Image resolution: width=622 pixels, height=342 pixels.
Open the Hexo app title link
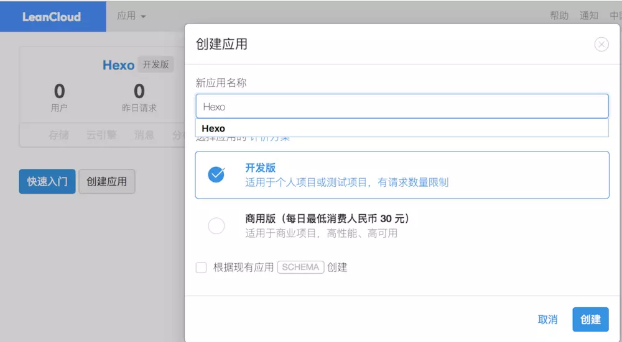(x=118, y=65)
